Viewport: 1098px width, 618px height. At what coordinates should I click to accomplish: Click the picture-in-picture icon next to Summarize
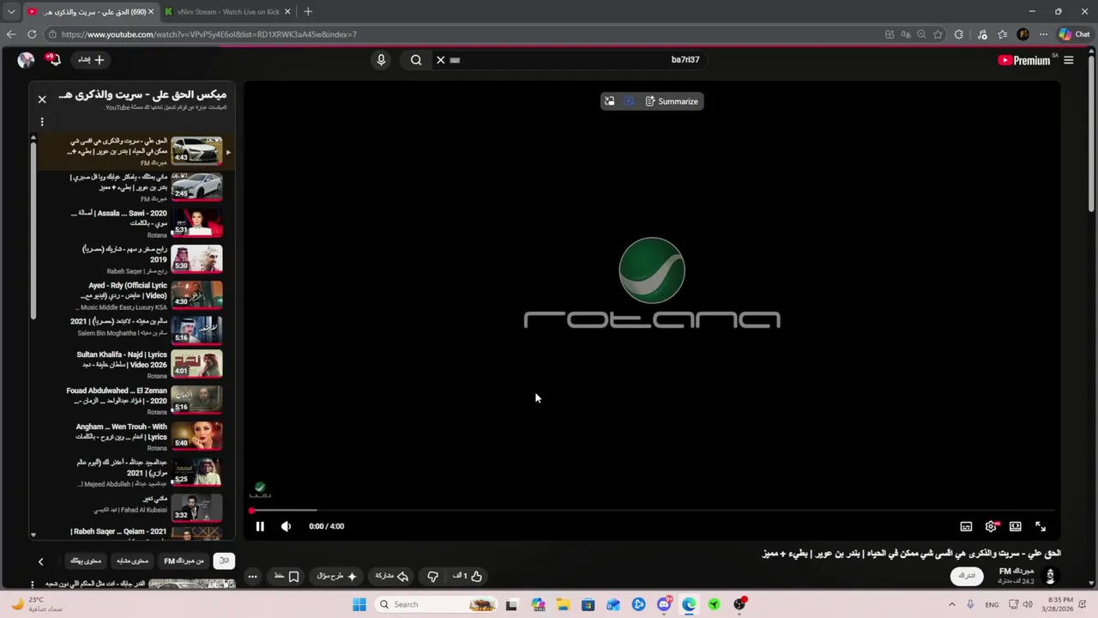click(609, 101)
